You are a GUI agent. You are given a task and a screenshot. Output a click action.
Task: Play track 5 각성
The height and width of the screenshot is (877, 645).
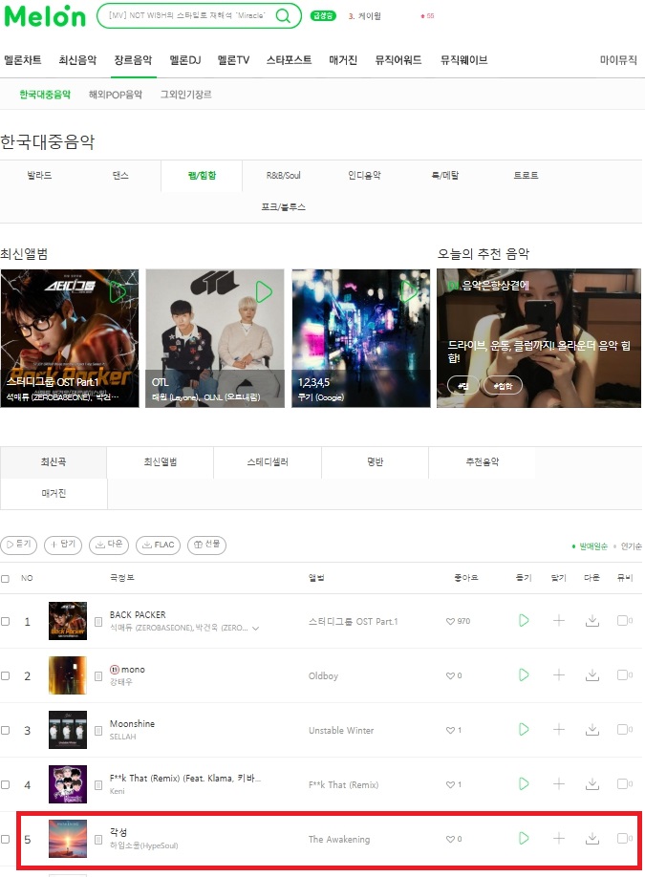pyautogui.click(x=524, y=838)
